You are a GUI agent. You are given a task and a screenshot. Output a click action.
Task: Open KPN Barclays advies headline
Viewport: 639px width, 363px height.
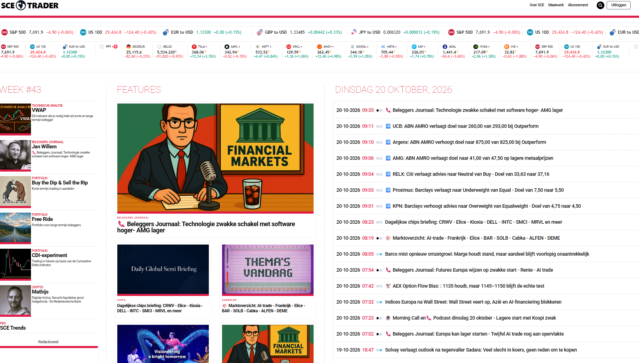point(487,206)
